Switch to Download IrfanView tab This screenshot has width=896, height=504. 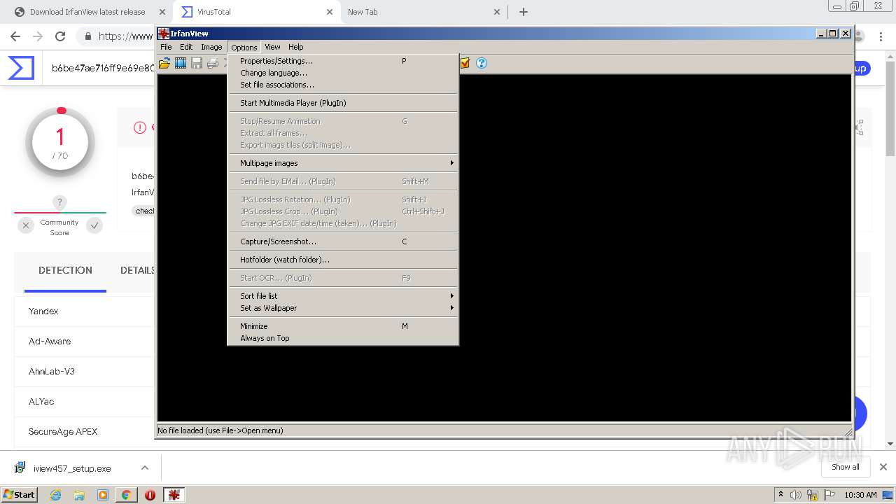tap(87, 12)
